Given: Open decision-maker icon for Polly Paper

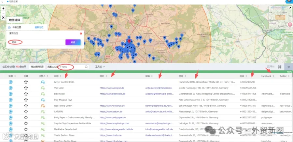Looking at the screenshot, I should tap(43, 118).
